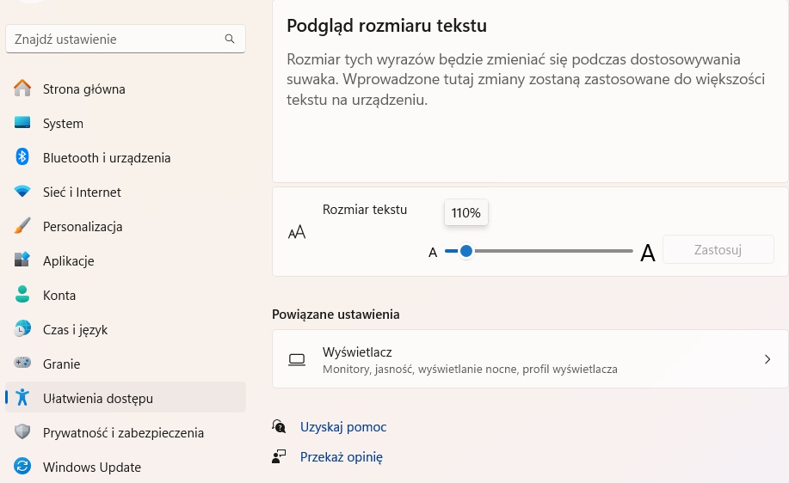Click the Strona główna home icon
Screen dimensions: 789x483
click(22, 89)
